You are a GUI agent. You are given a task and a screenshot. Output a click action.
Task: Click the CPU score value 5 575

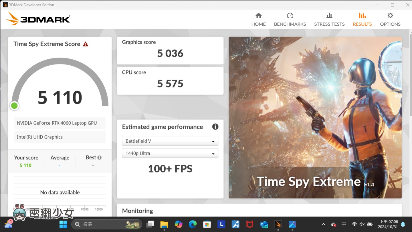[170, 84]
